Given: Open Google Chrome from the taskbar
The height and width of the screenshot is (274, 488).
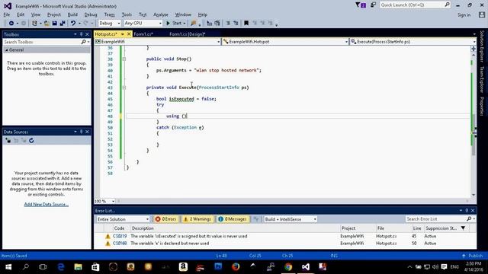Looking at the screenshot, I should pos(288,267).
